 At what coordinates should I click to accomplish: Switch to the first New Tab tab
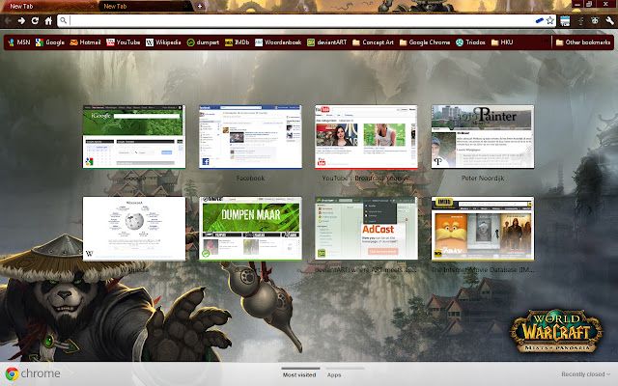click(x=48, y=7)
